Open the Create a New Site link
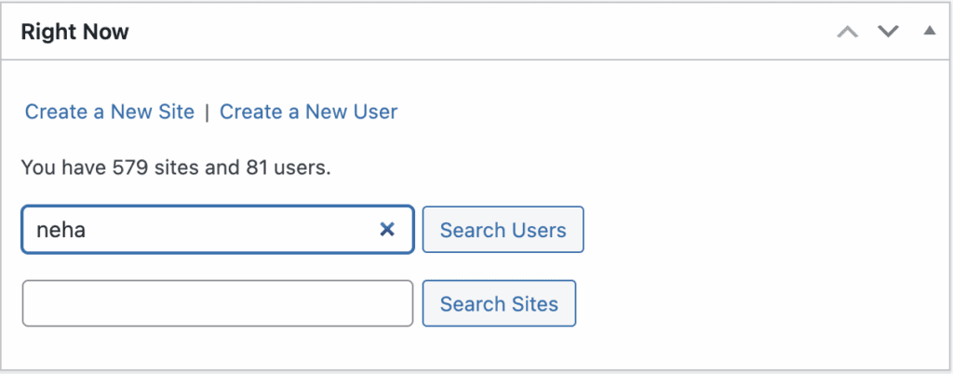Screen dimensions: 953x374 [x=110, y=112]
